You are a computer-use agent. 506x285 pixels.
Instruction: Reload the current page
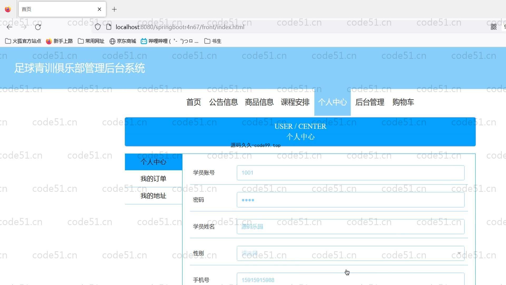[x=38, y=27]
